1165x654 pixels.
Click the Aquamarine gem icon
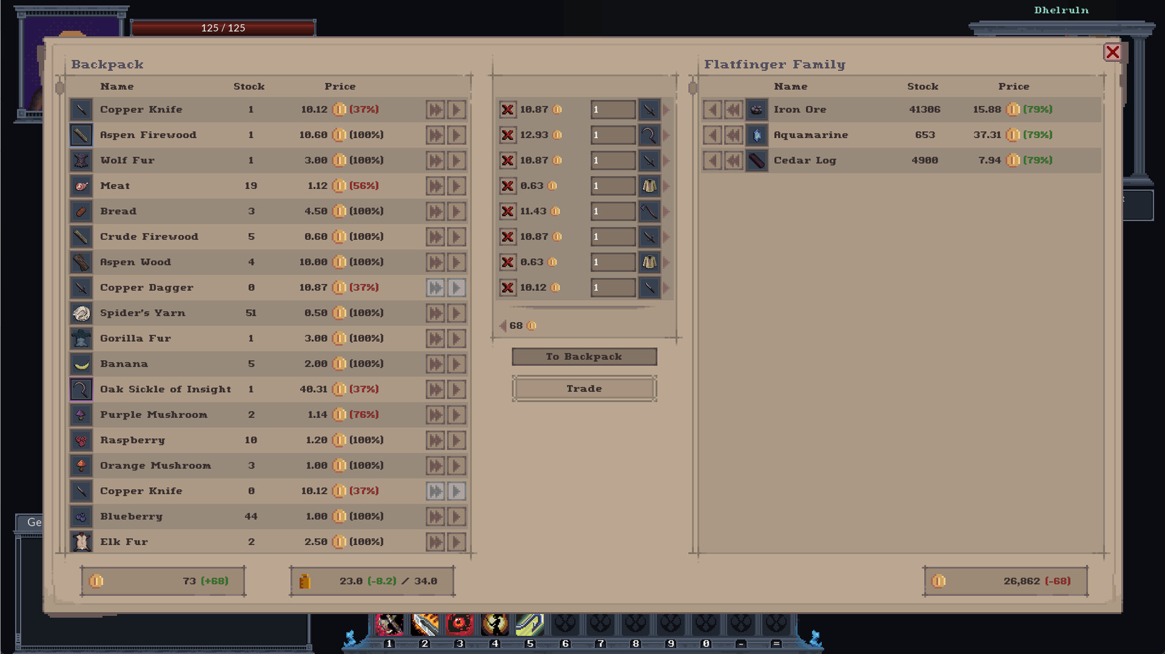click(x=756, y=135)
